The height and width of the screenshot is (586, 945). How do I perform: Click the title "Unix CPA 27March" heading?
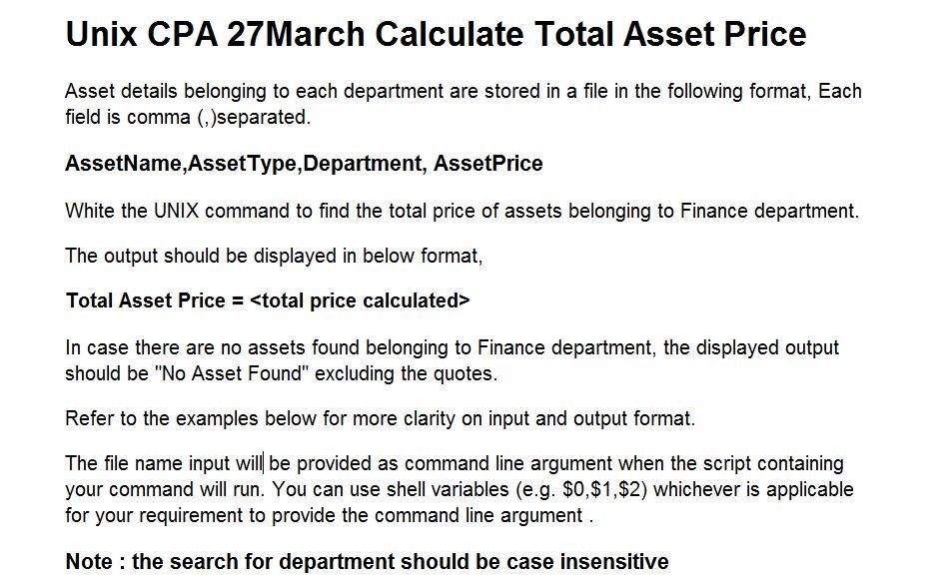click(435, 35)
